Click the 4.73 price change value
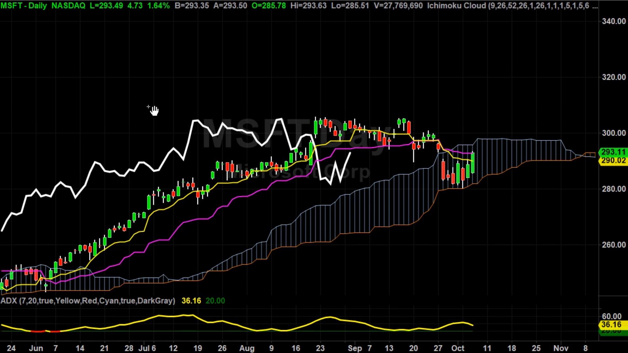Screen dimensions: 628x353 (135, 6)
